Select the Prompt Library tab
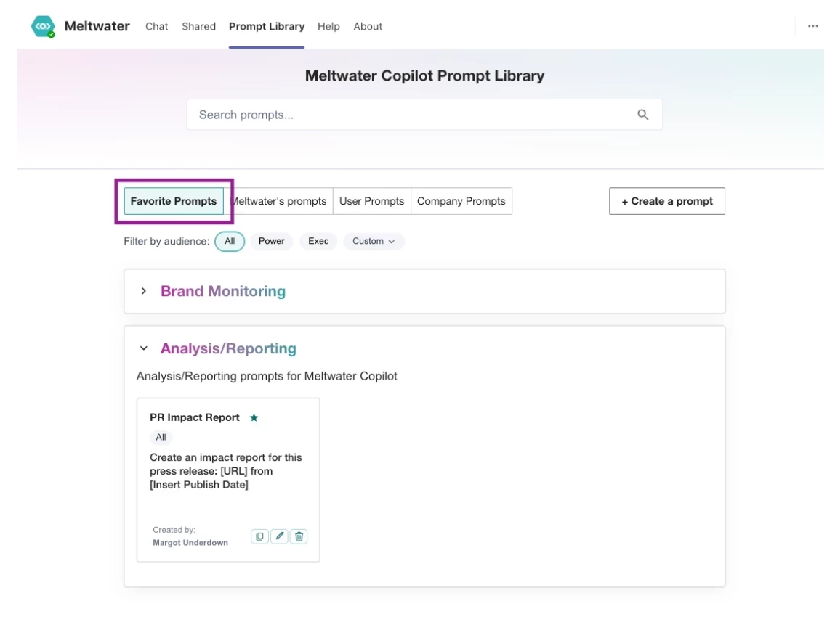The height and width of the screenshot is (630, 827). click(267, 26)
